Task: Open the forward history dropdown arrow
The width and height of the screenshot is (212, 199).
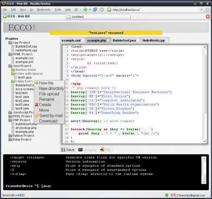Action: coord(90,10)
